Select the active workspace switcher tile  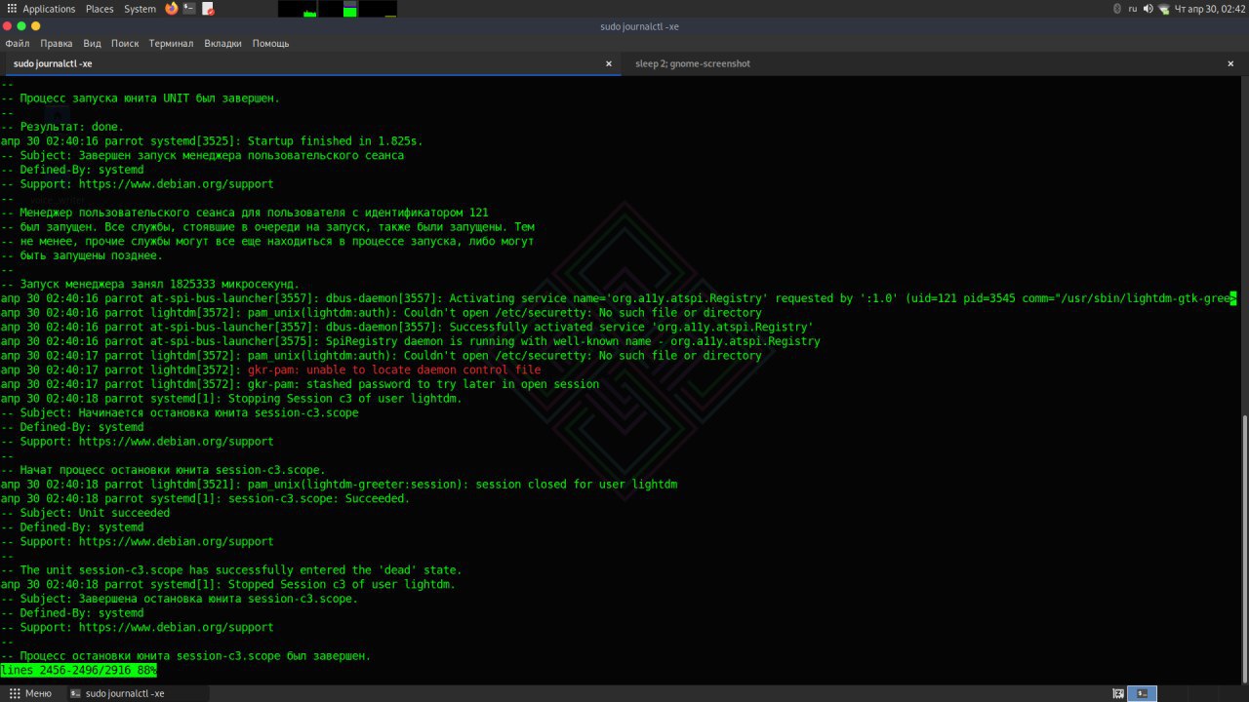point(1142,693)
